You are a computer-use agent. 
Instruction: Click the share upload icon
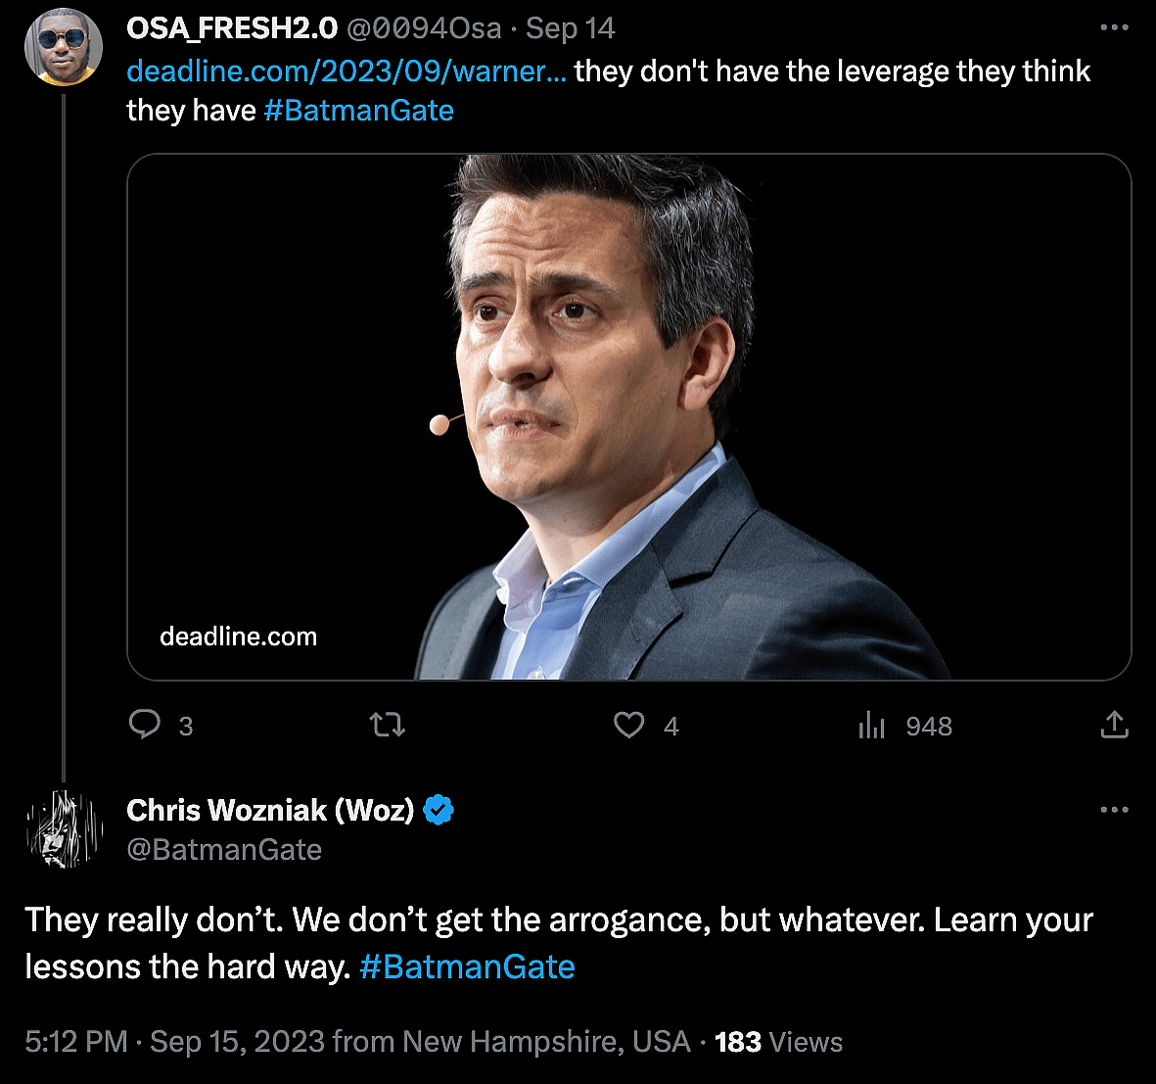[1114, 725]
